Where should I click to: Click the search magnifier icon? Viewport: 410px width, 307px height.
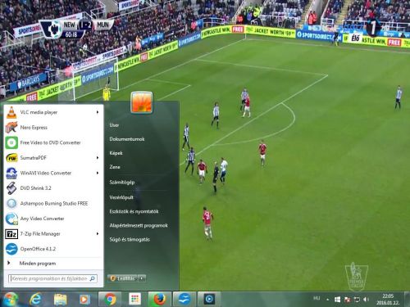[x=93, y=278]
